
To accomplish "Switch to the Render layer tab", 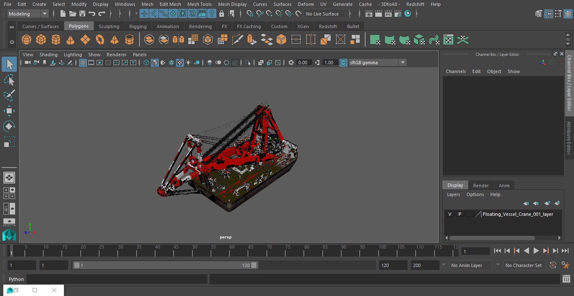I will 481,186.
